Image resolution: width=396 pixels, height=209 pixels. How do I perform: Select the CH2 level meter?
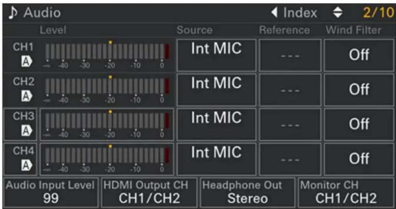click(x=107, y=89)
